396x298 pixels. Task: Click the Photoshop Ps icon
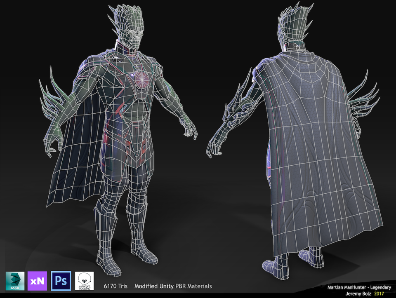click(61, 281)
